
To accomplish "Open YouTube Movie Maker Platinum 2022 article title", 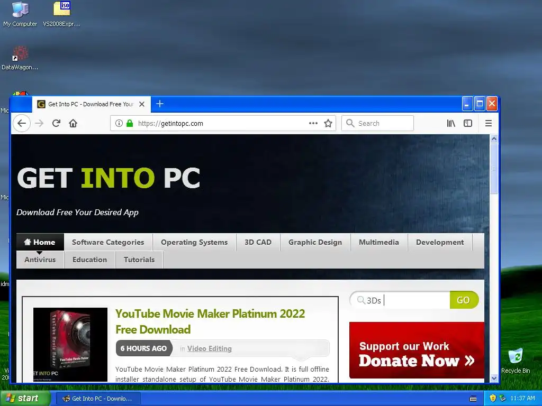I will pos(210,321).
